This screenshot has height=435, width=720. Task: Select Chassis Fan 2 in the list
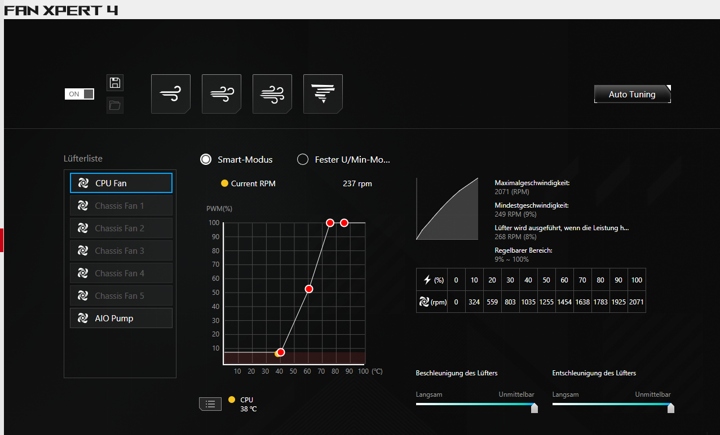[121, 228]
